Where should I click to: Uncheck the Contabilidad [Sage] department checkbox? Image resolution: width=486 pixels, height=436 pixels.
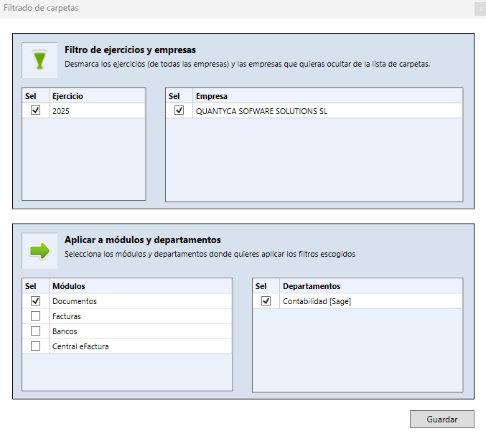coord(266,300)
